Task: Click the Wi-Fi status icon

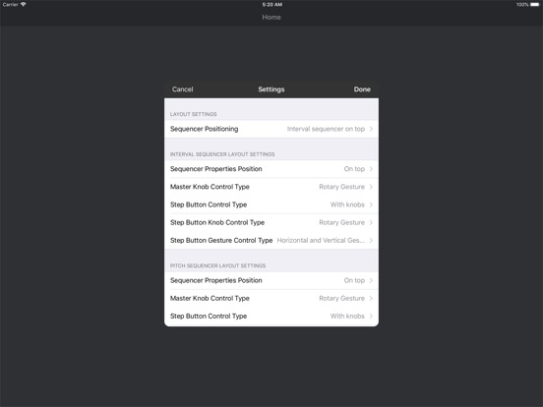Action: pyautogui.click(x=24, y=4)
